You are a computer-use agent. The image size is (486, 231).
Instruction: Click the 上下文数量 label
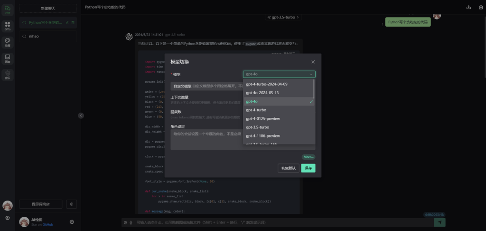(179, 97)
